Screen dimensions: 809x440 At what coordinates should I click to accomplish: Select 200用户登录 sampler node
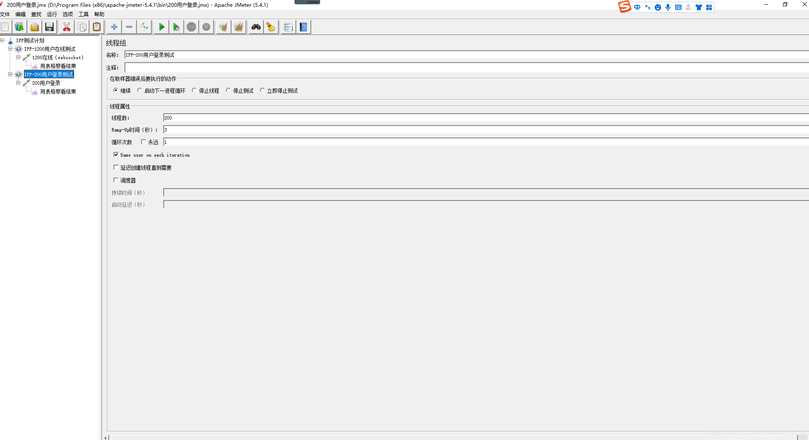tap(46, 83)
